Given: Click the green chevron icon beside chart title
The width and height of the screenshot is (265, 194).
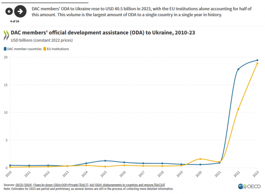Looking at the screenshot, I should click(6, 35).
